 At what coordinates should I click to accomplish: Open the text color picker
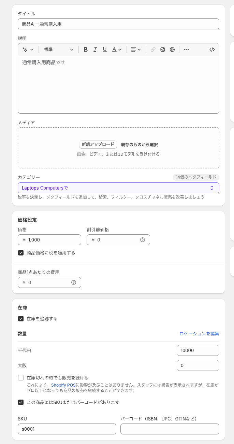point(117,50)
